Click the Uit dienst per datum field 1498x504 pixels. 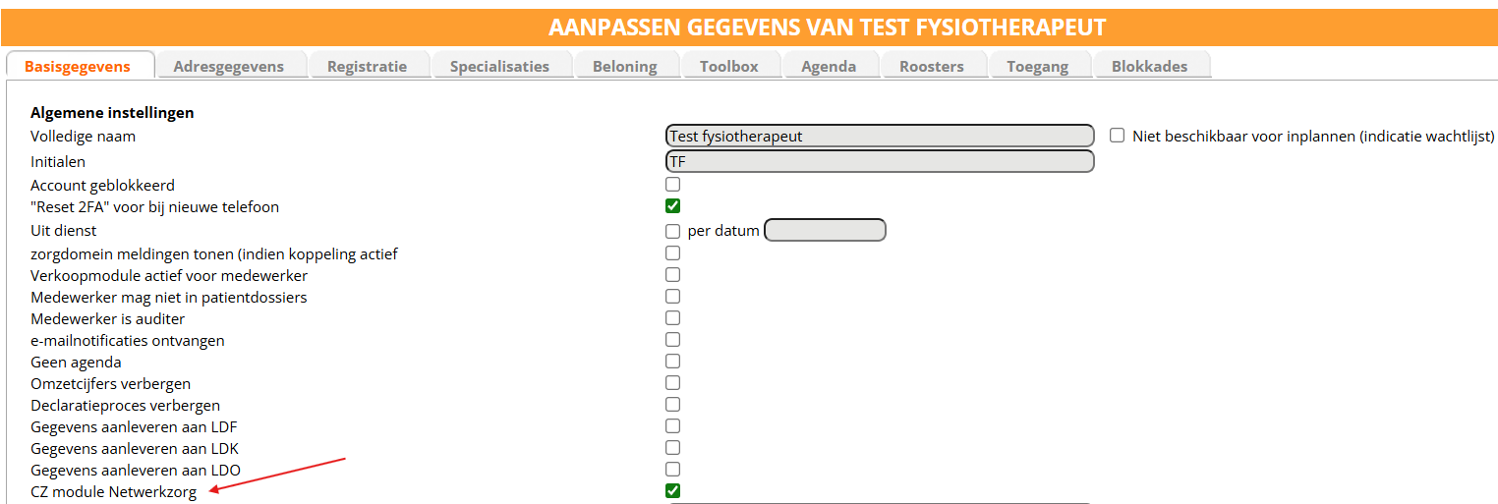(x=825, y=231)
